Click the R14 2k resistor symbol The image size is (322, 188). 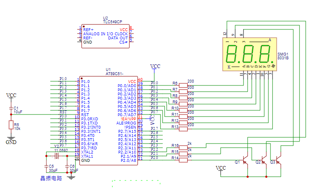tap(183, 160)
